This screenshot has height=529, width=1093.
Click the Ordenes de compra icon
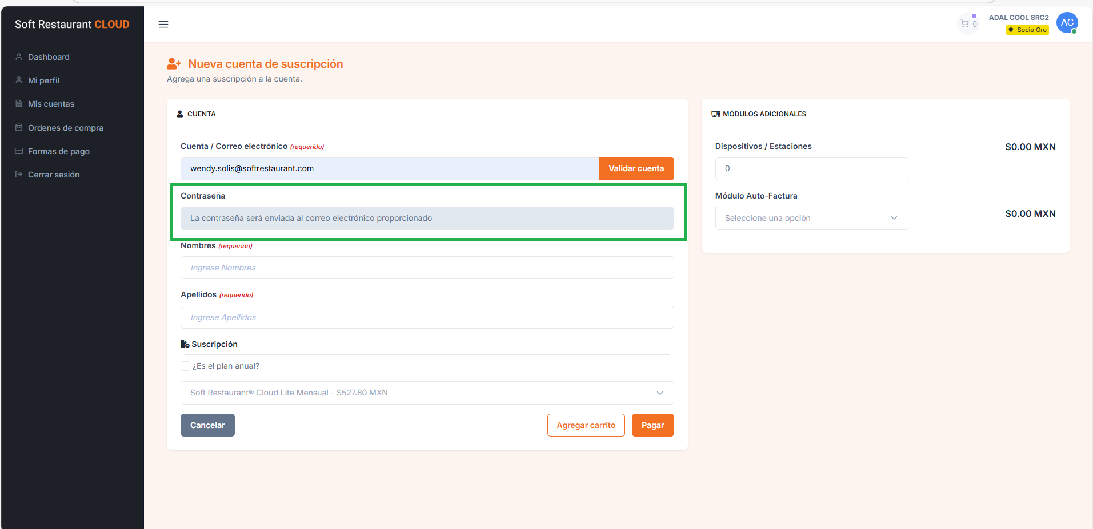click(x=19, y=128)
